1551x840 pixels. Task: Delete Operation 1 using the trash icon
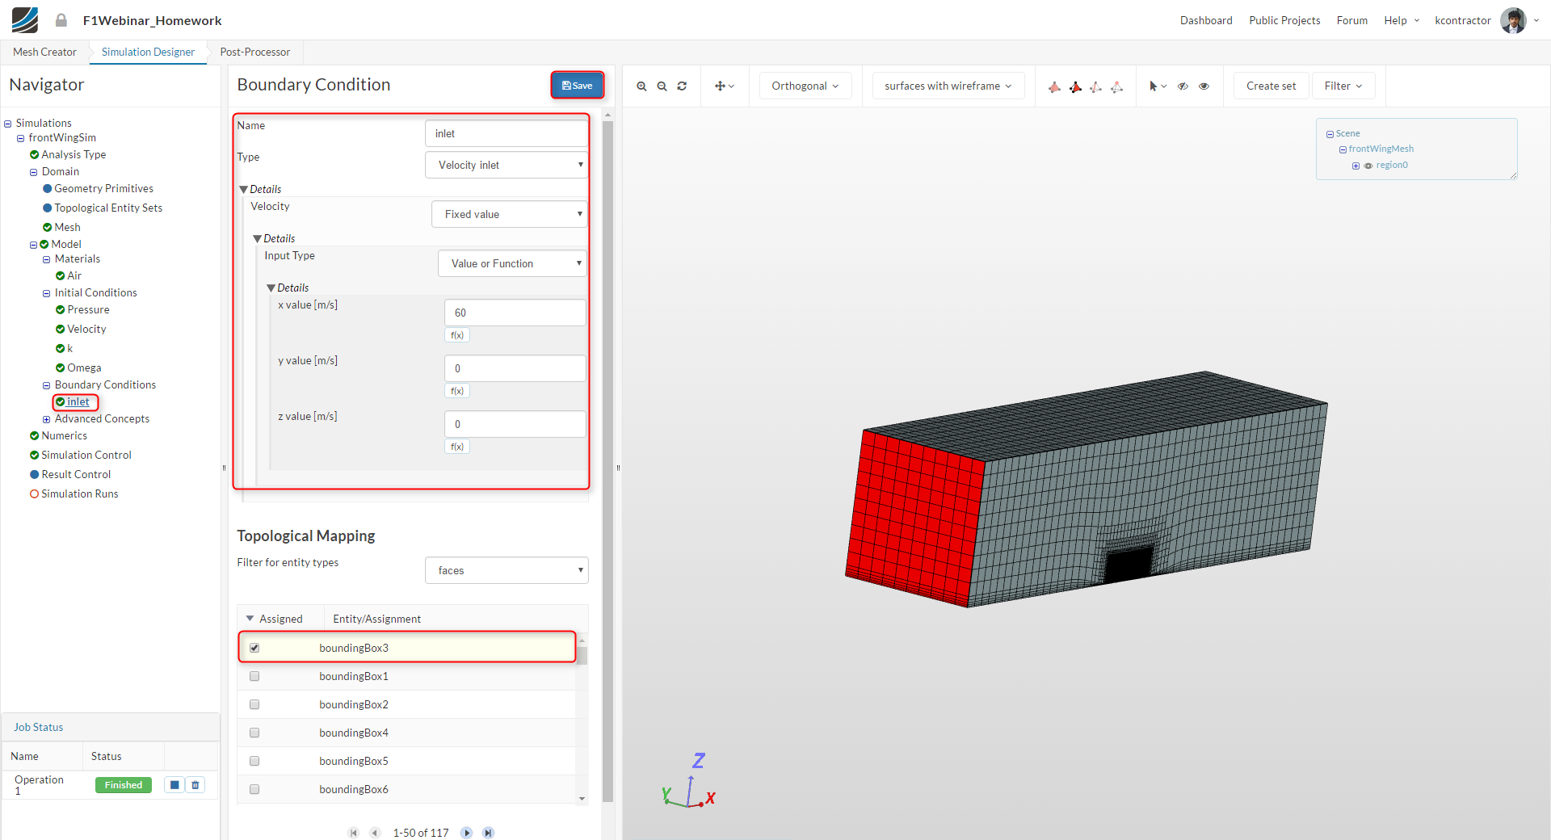click(x=195, y=785)
